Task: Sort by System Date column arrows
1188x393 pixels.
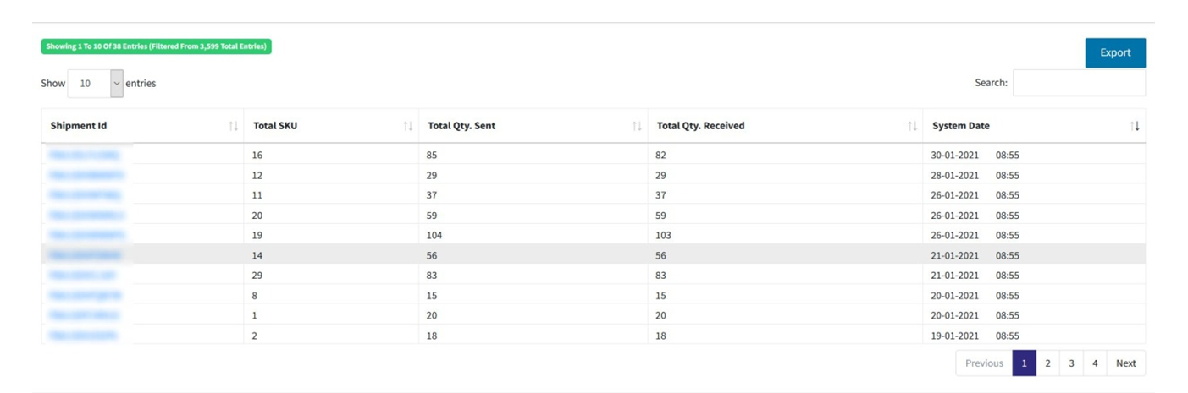Action: point(1135,126)
